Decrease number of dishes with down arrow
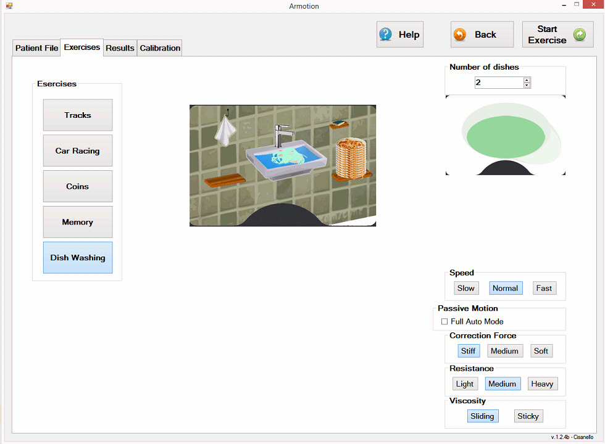This screenshot has width=605, height=444. (x=527, y=85)
